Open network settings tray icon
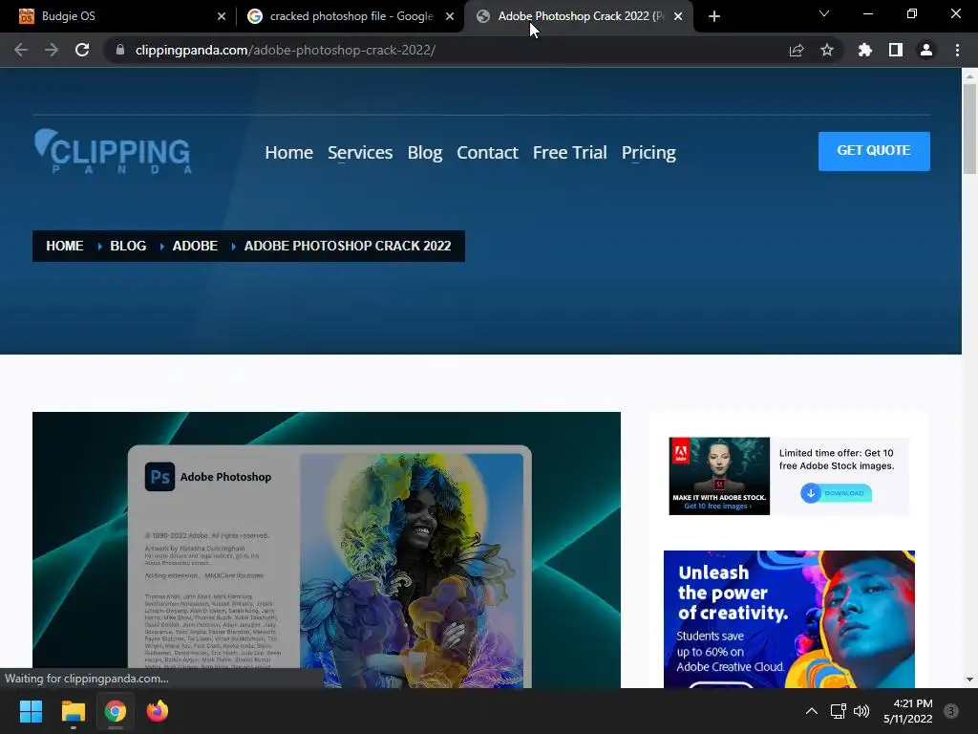The image size is (978, 734). (x=838, y=711)
